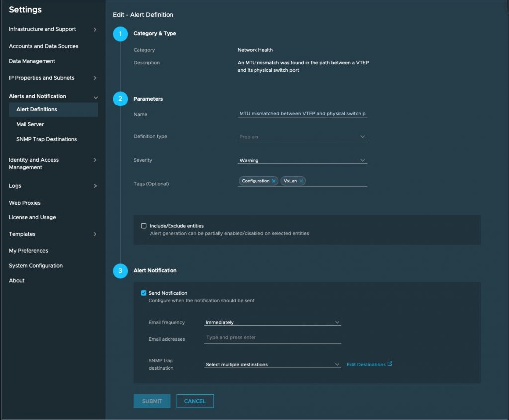Screen dimensions: 509x420
Task: Open License and Usage page
Action: click(32, 217)
